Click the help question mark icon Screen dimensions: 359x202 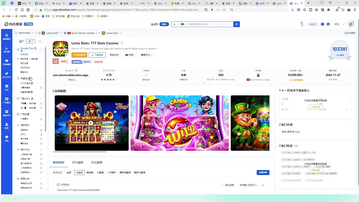coord(323,24)
